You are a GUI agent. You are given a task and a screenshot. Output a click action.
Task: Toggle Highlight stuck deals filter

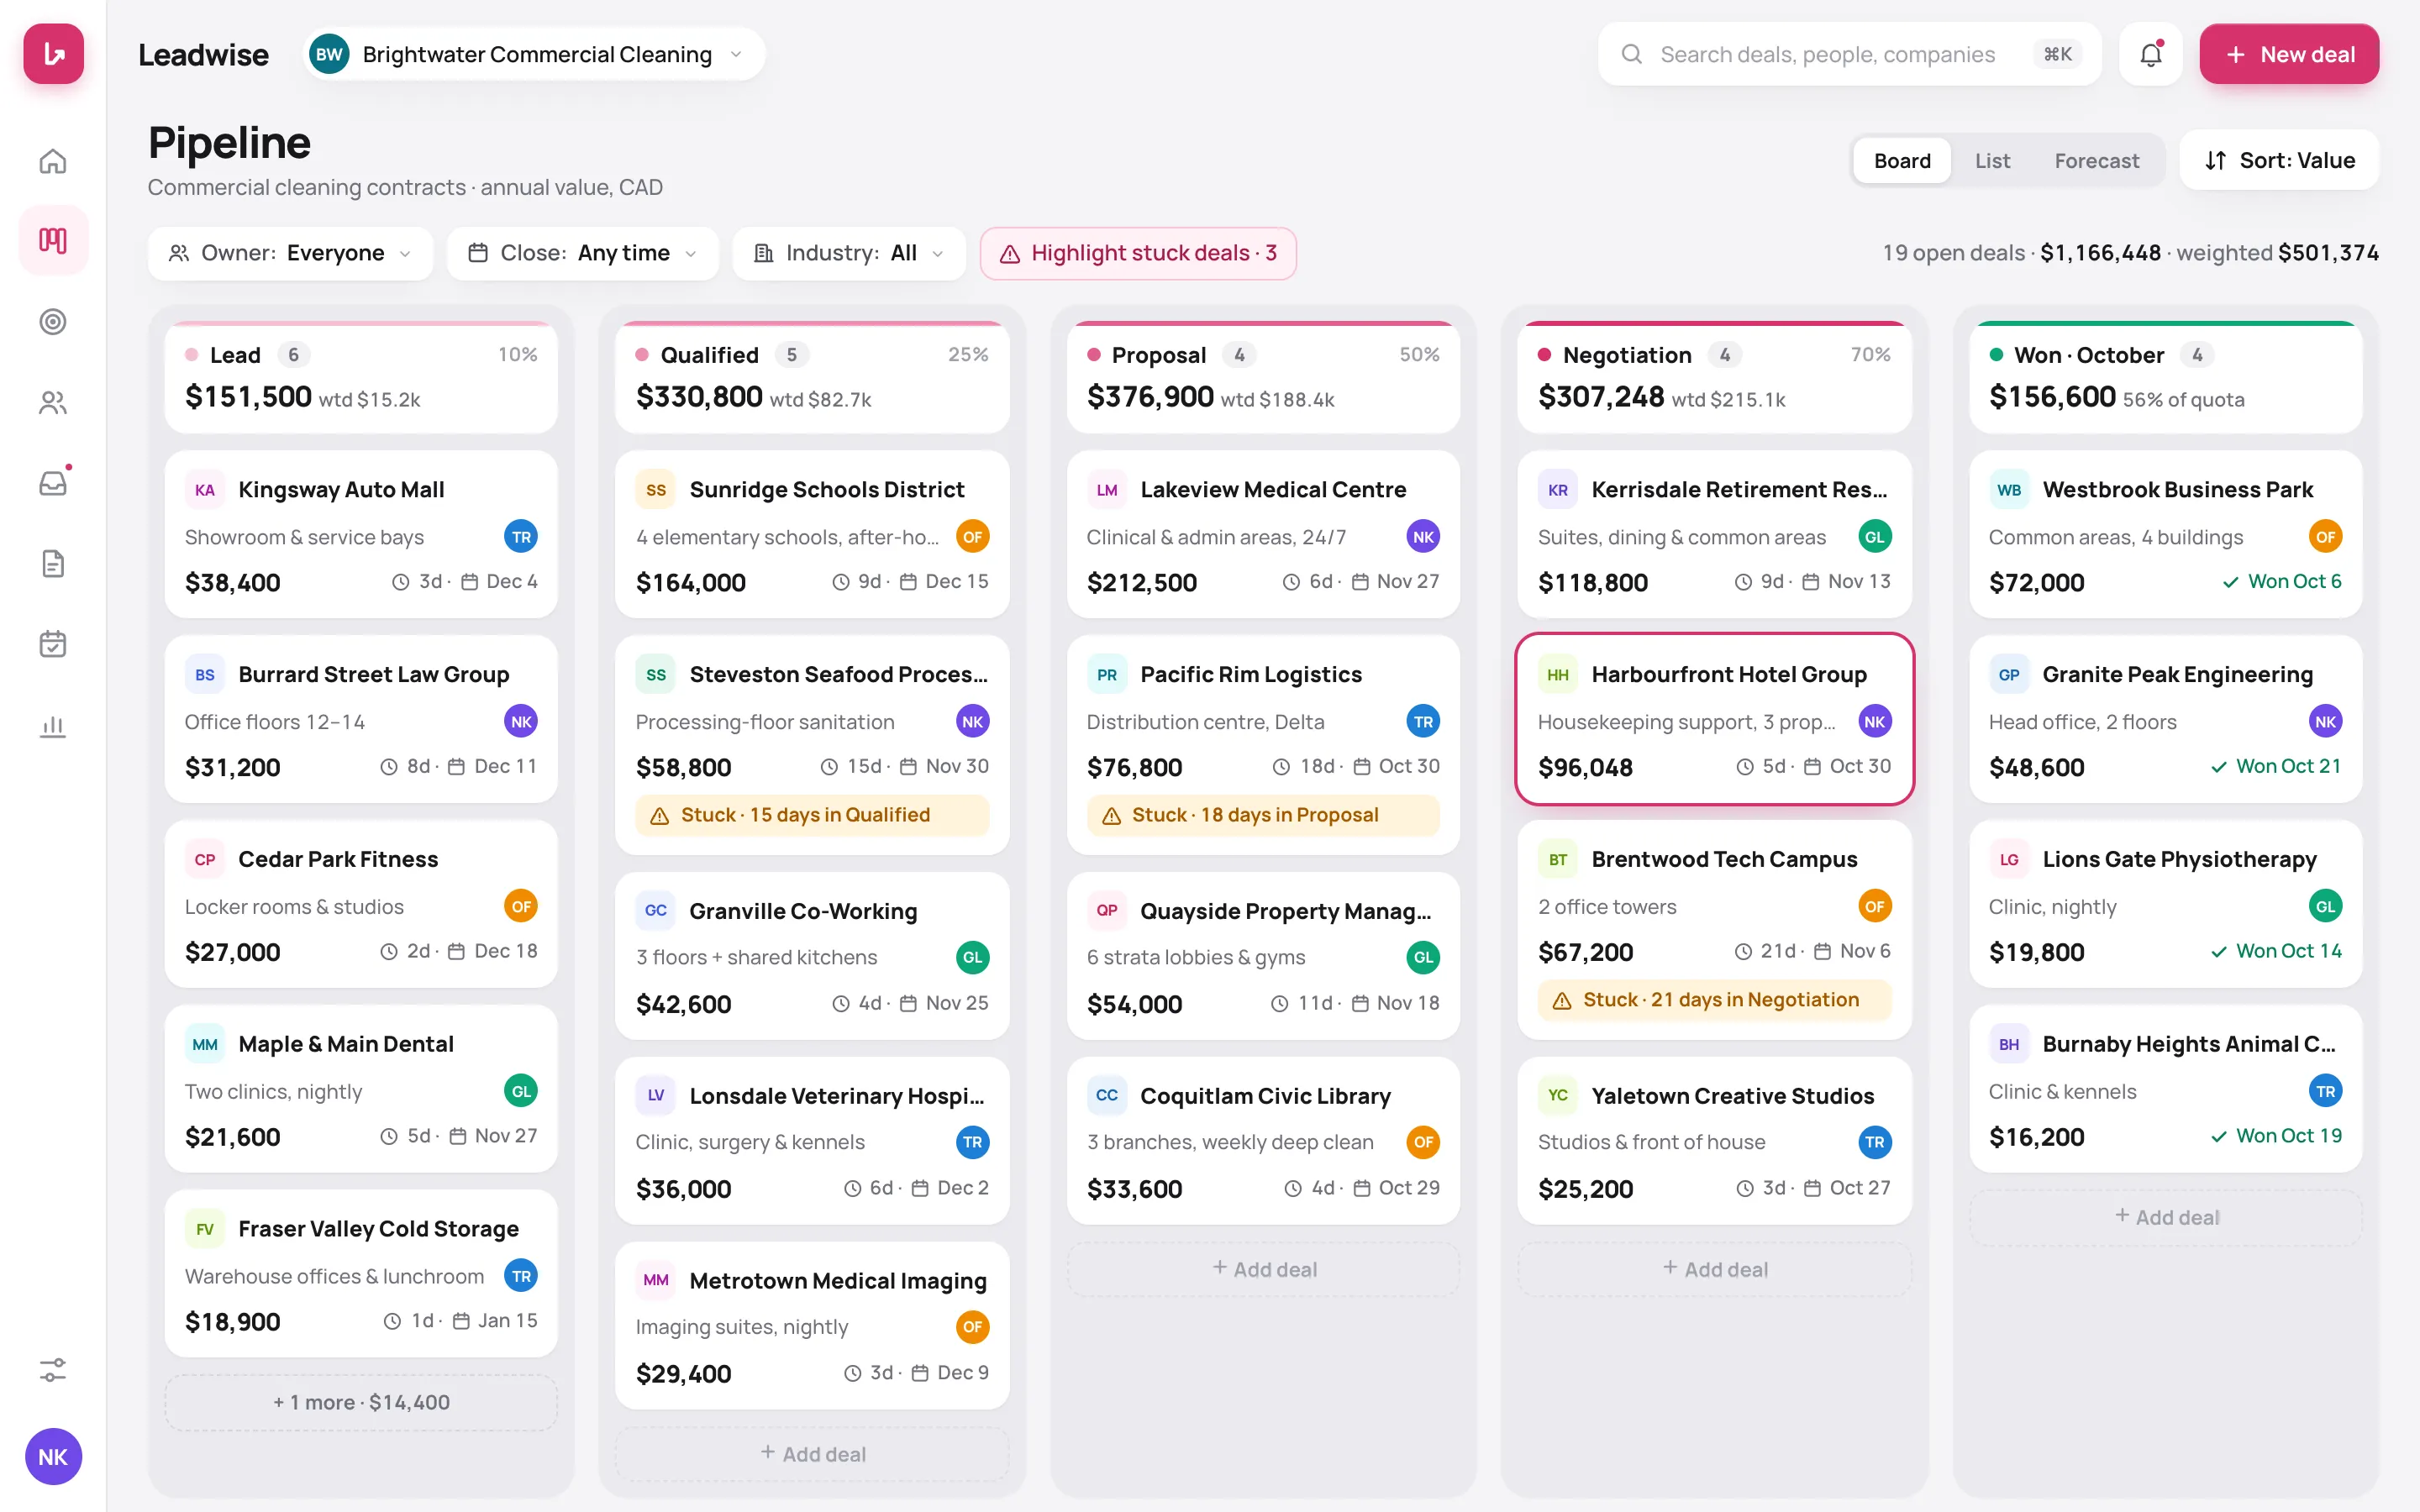[1138, 253]
